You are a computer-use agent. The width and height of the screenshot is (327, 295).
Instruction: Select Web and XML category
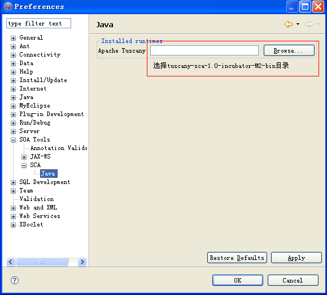[x=38, y=207]
